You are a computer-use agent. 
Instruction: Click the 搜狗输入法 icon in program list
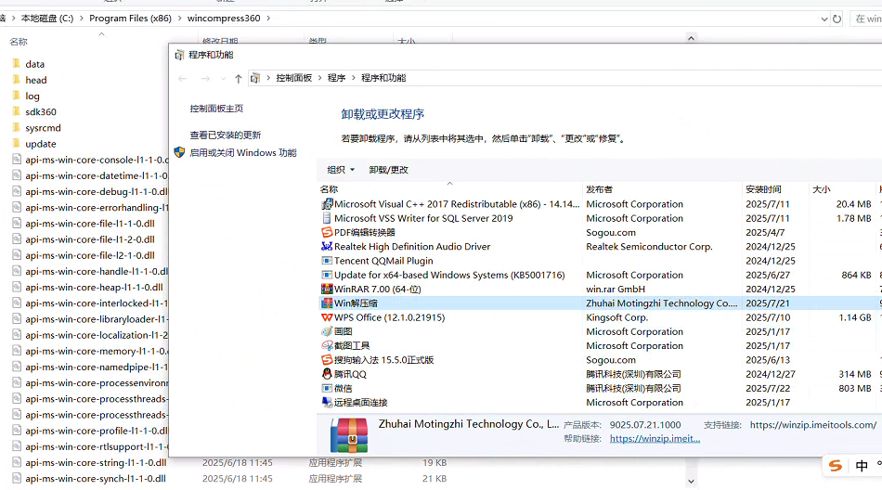(327, 360)
